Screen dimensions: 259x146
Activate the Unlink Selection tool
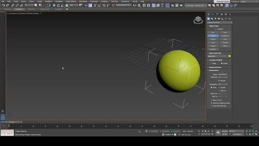pyautogui.click(x=17, y=5)
